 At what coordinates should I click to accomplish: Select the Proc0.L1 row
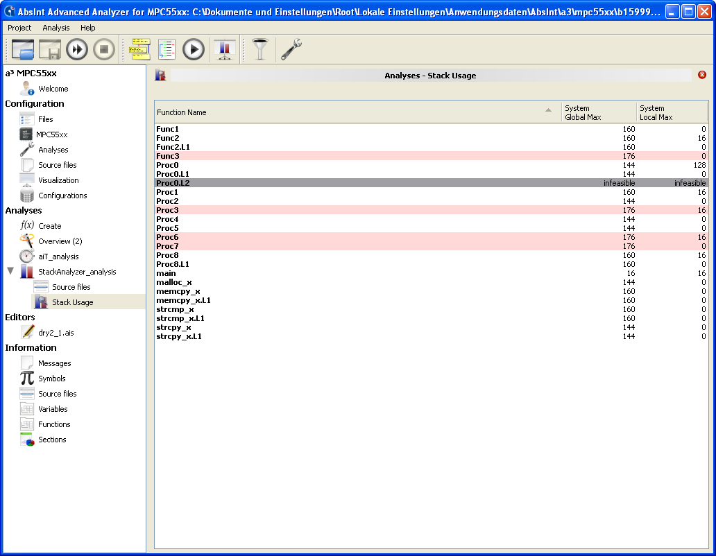click(432, 174)
